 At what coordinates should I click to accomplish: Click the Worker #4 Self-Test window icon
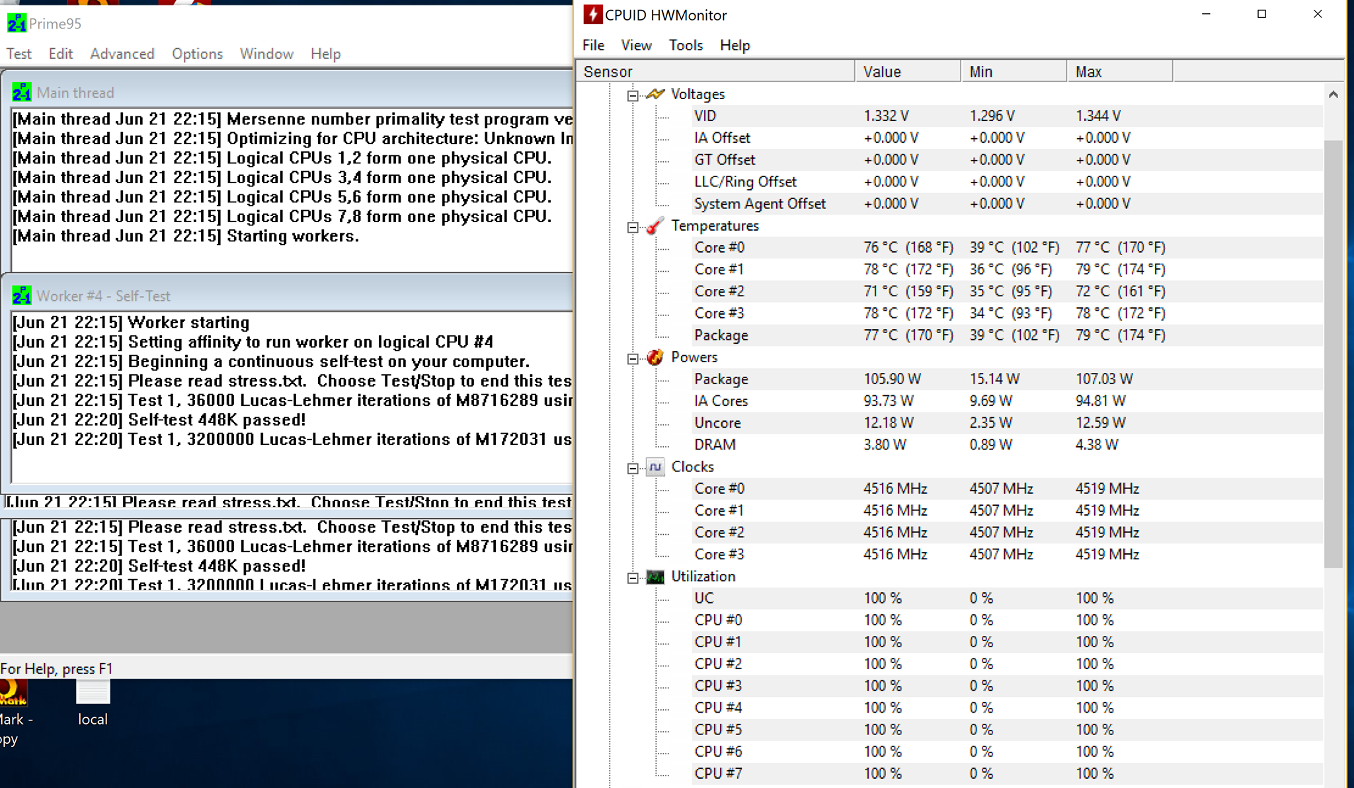point(22,295)
